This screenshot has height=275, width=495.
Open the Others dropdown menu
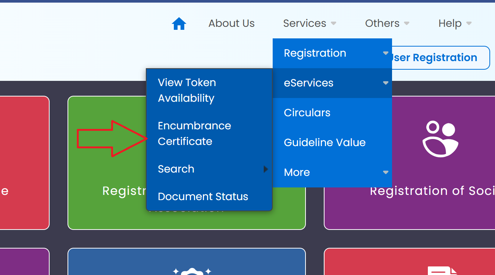pyautogui.click(x=387, y=23)
